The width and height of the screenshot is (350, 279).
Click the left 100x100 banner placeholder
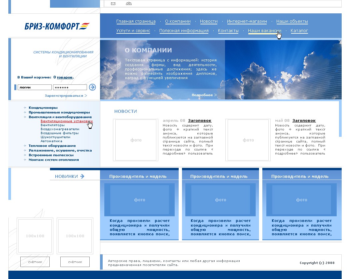coord(35,236)
